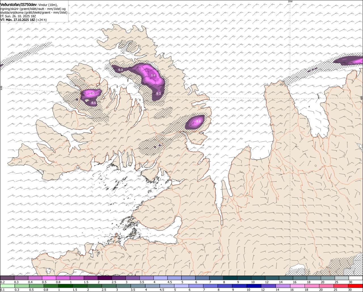Pick the 4 grey-blue swatch in lower row

(153, 286)
